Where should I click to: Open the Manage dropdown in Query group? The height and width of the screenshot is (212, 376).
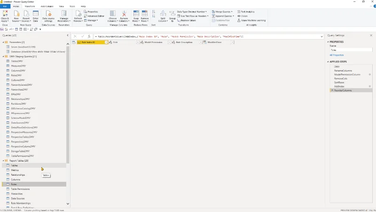coord(91,20)
